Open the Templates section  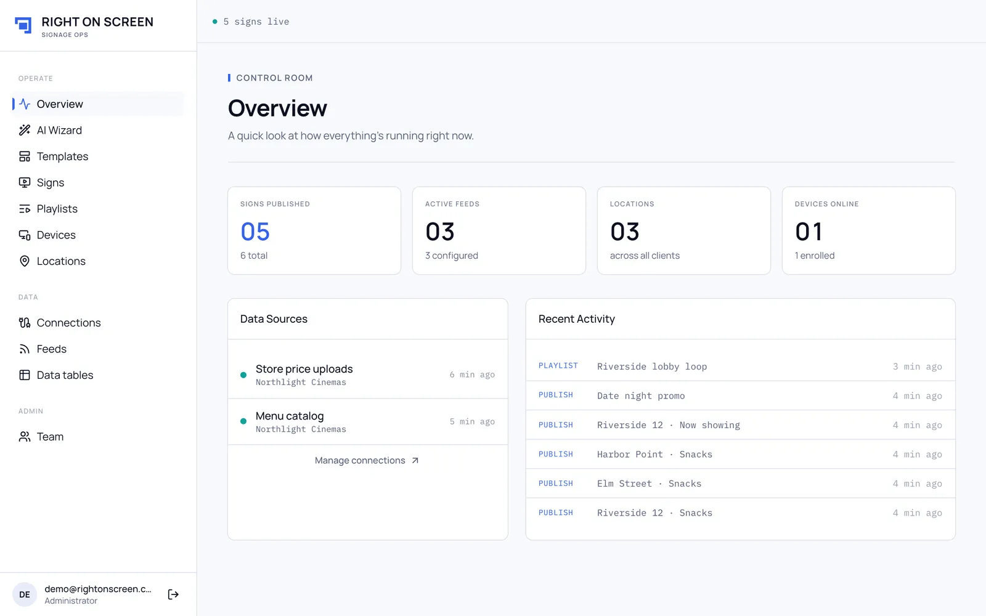98,156
